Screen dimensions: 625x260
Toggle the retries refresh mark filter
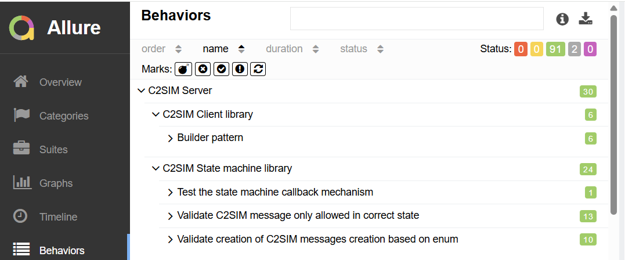coord(259,69)
